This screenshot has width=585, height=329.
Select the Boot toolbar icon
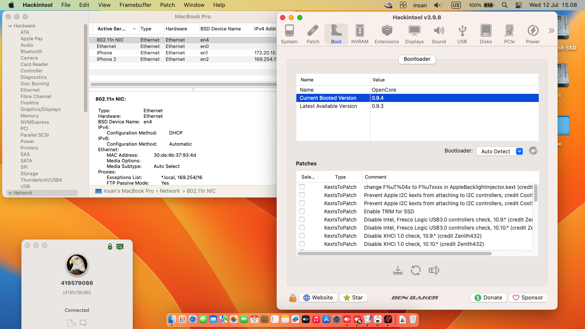click(336, 34)
